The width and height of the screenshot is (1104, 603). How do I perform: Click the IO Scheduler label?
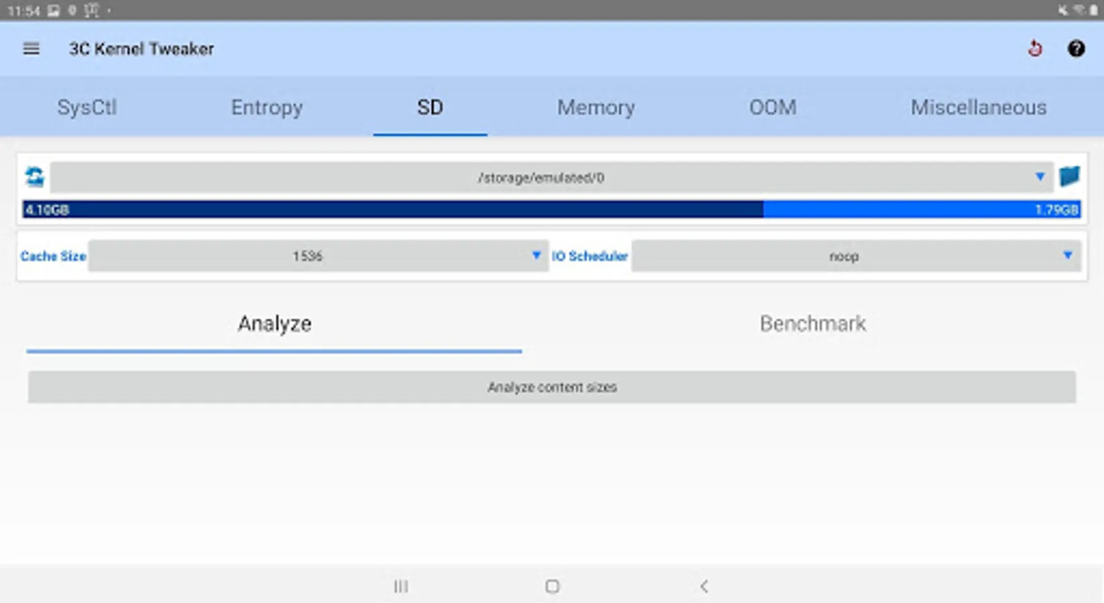click(590, 256)
